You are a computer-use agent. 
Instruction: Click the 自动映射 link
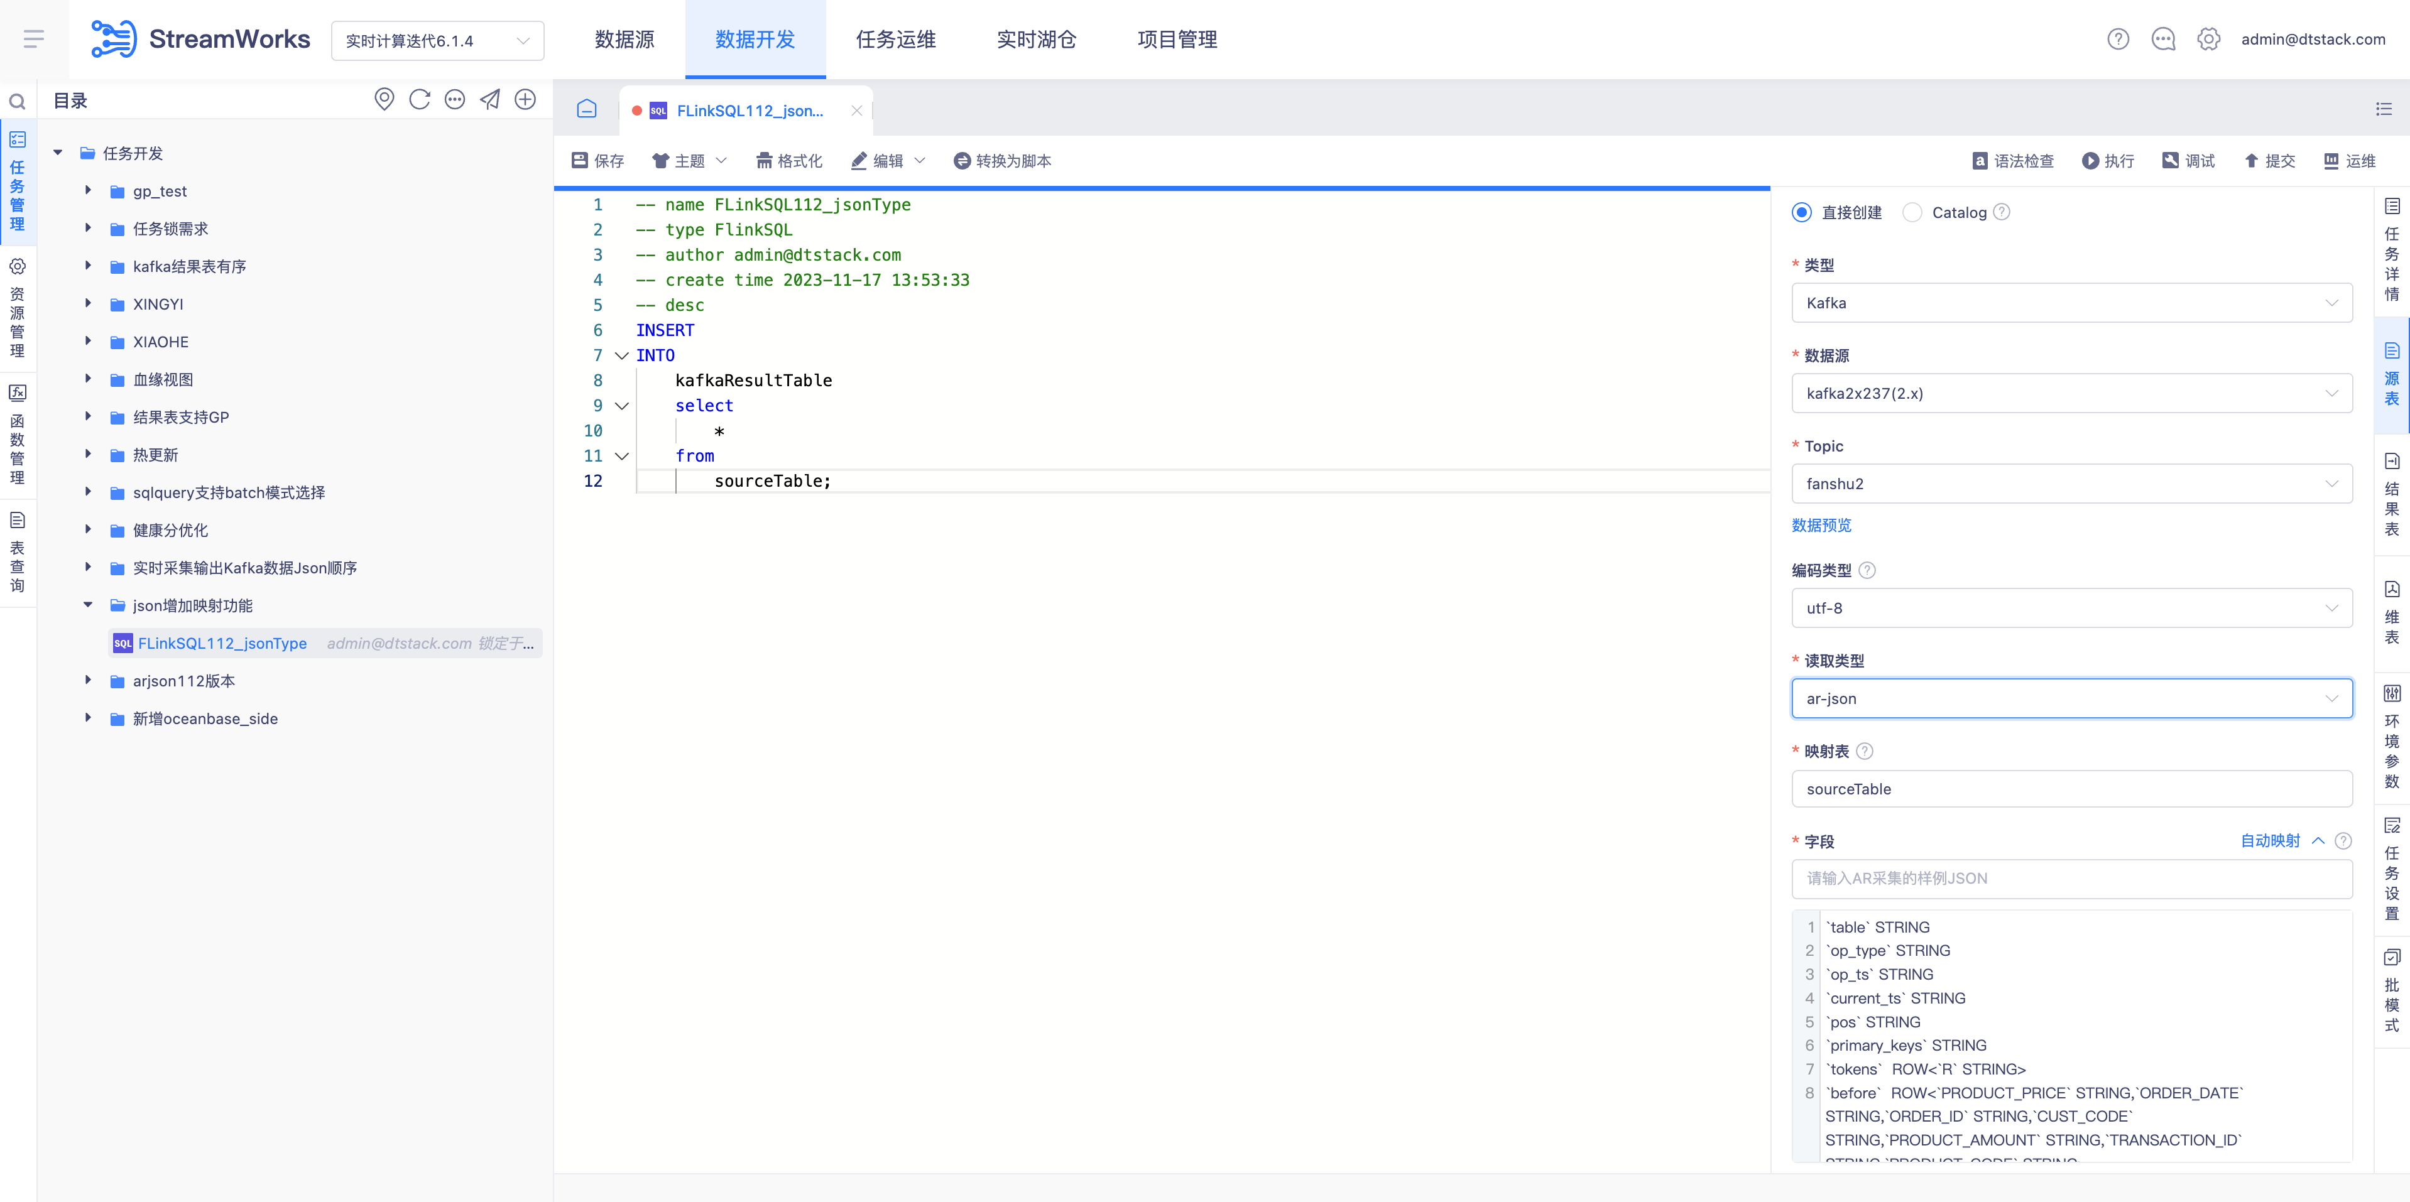(2270, 840)
